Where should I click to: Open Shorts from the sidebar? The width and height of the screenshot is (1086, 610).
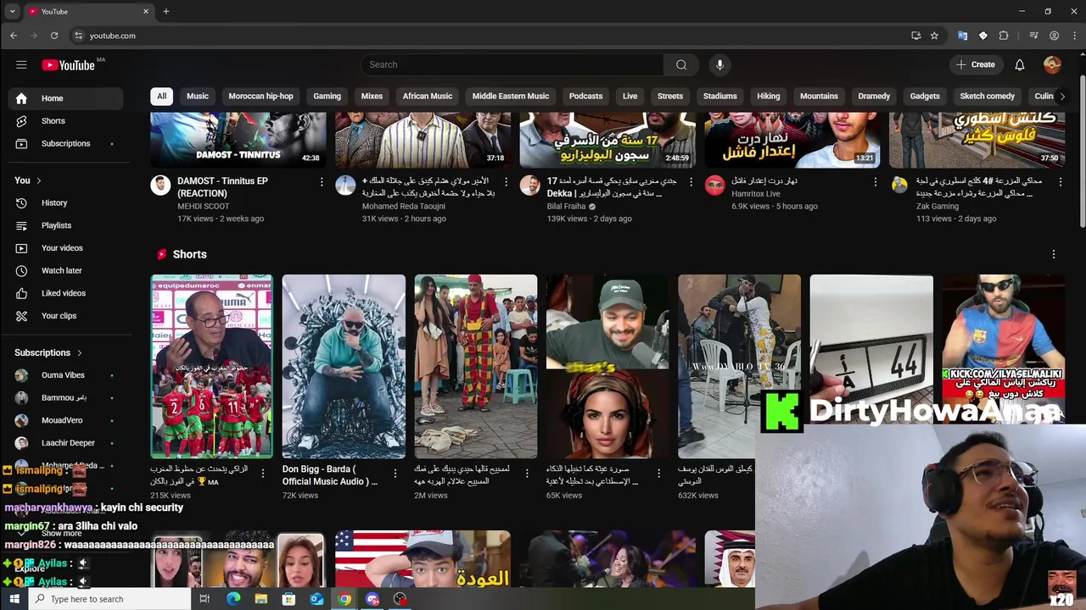point(65,121)
